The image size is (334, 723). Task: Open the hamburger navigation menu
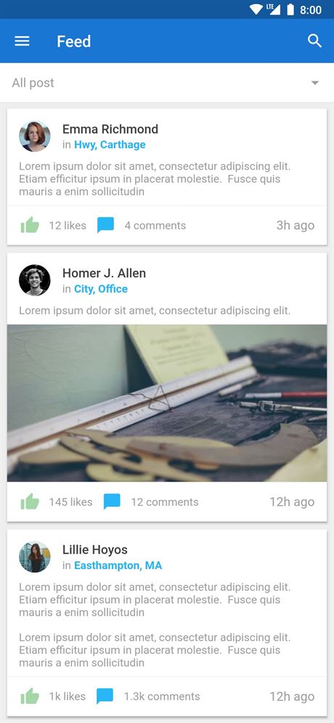22,41
